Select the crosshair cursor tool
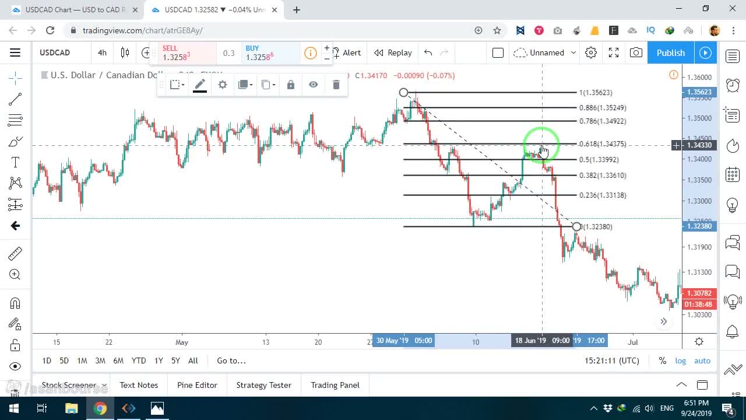Viewport: 746px width, 420px height. 15,78
